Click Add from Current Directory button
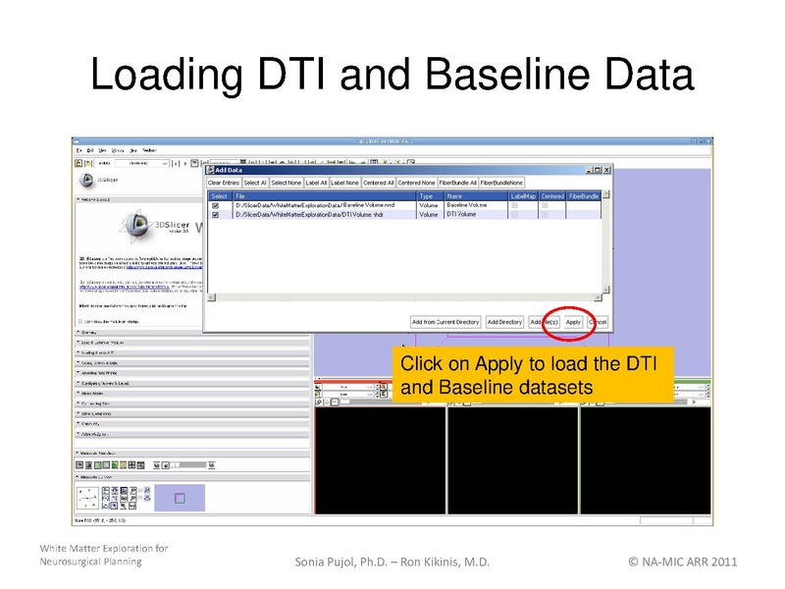The width and height of the screenshot is (785, 589). tap(445, 322)
